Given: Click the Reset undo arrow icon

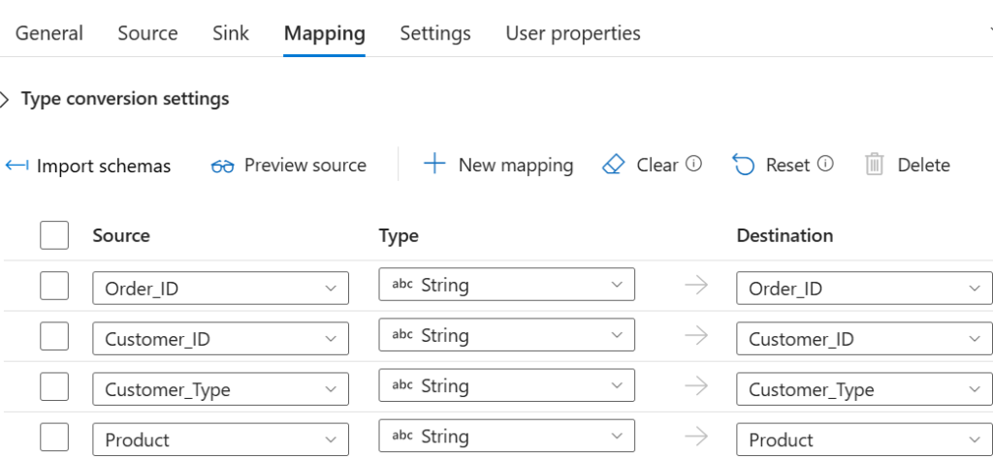Looking at the screenshot, I should click(x=744, y=166).
